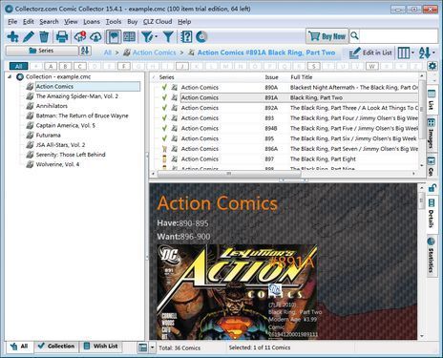Open the Loans menu
The height and width of the screenshot is (358, 443).
92,22
